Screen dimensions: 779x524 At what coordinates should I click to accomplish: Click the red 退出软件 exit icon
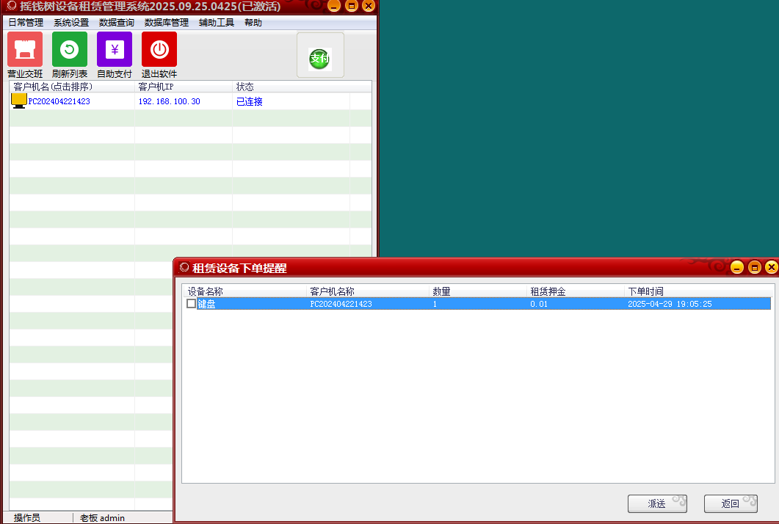click(159, 49)
